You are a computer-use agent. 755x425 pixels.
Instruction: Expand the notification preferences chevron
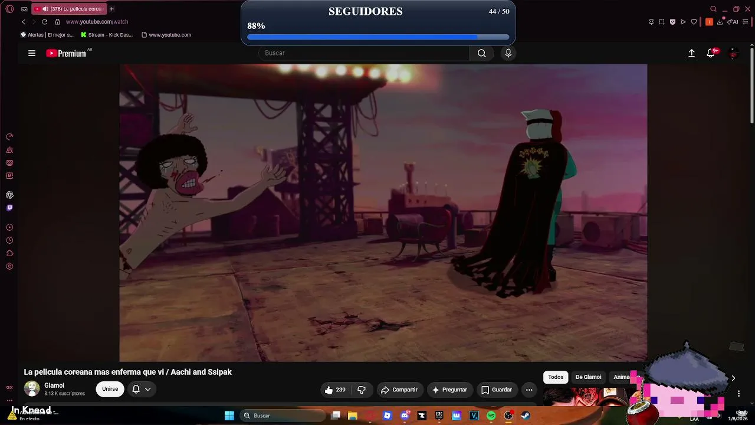point(148,389)
